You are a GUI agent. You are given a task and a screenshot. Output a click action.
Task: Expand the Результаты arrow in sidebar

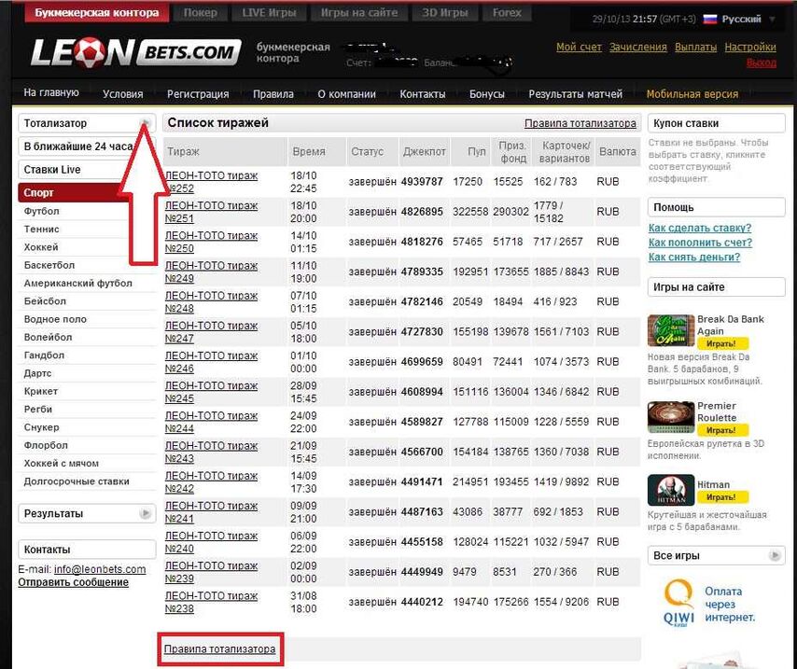coord(146,513)
